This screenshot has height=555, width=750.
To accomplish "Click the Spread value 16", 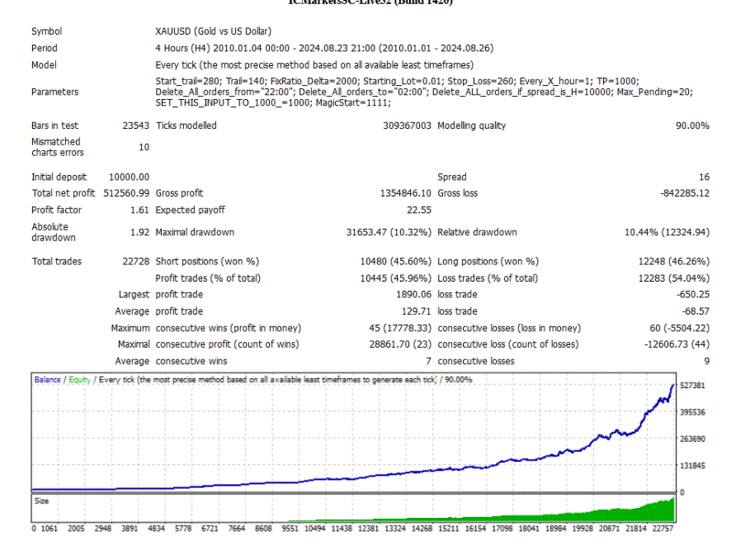I will tap(703, 177).
